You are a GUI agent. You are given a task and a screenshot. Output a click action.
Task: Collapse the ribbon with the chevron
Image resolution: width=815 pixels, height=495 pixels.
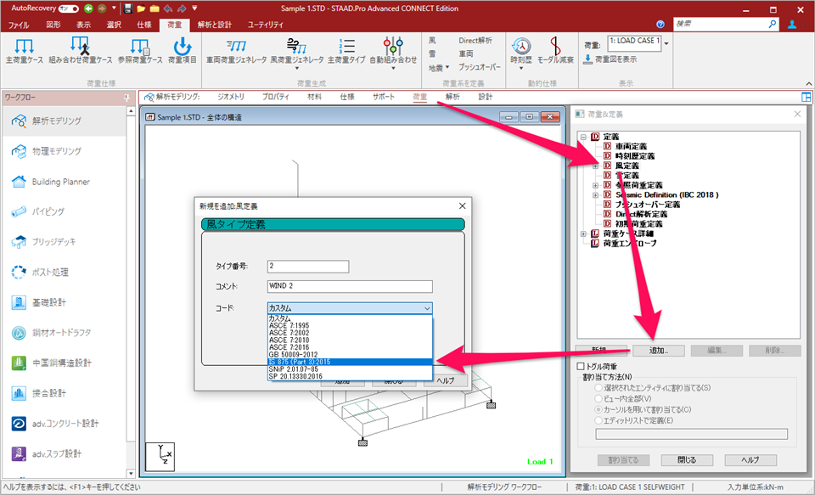click(x=809, y=84)
